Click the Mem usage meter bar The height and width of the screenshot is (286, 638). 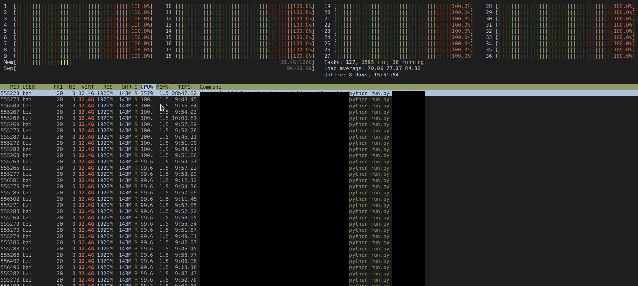tap(159, 62)
